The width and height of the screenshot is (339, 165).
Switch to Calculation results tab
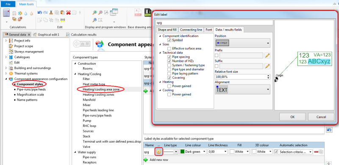(x=81, y=35)
